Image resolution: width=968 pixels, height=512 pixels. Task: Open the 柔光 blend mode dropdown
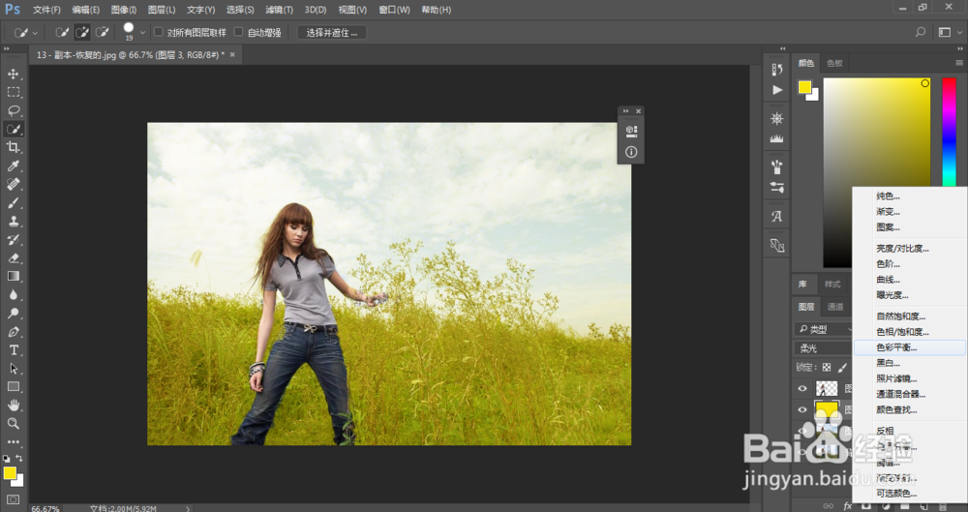tap(824, 348)
